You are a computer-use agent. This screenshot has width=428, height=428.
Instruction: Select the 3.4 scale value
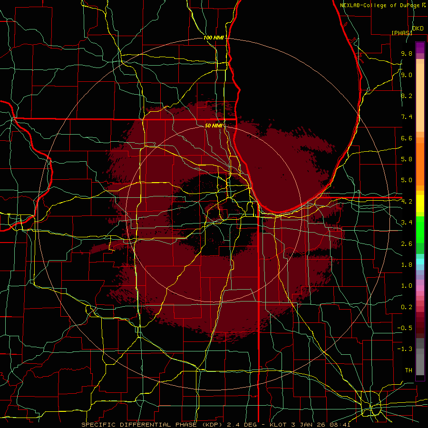[407, 223]
